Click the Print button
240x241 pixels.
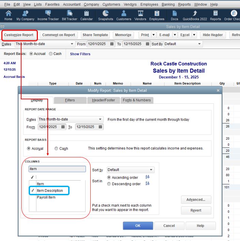click(x=145, y=35)
